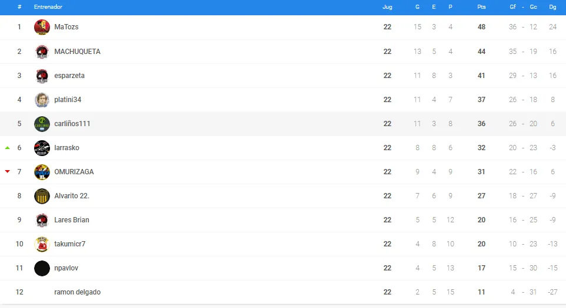The height and width of the screenshot is (308, 566).
Task: Click platini34 goal difference 8
Action: tap(552, 100)
